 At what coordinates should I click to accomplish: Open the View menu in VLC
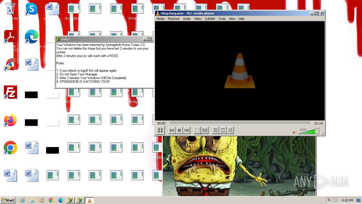232,19
